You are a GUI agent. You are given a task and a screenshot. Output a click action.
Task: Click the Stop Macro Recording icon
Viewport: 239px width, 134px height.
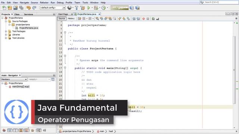pyautogui.click(x=148, y=19)
